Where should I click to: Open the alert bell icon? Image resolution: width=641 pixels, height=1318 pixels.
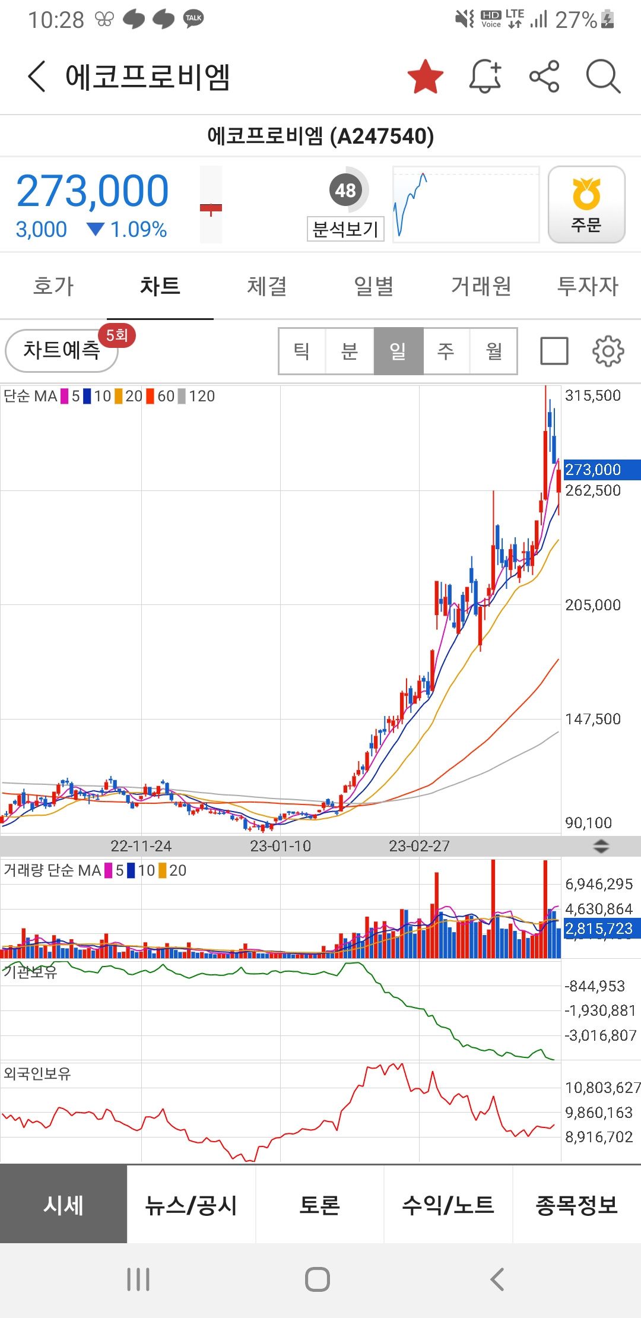pyautogui.click(x=485, y=77)
